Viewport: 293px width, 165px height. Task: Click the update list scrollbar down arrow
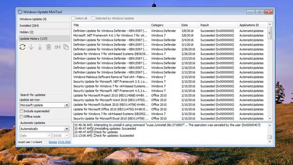[x=270, y=119]
